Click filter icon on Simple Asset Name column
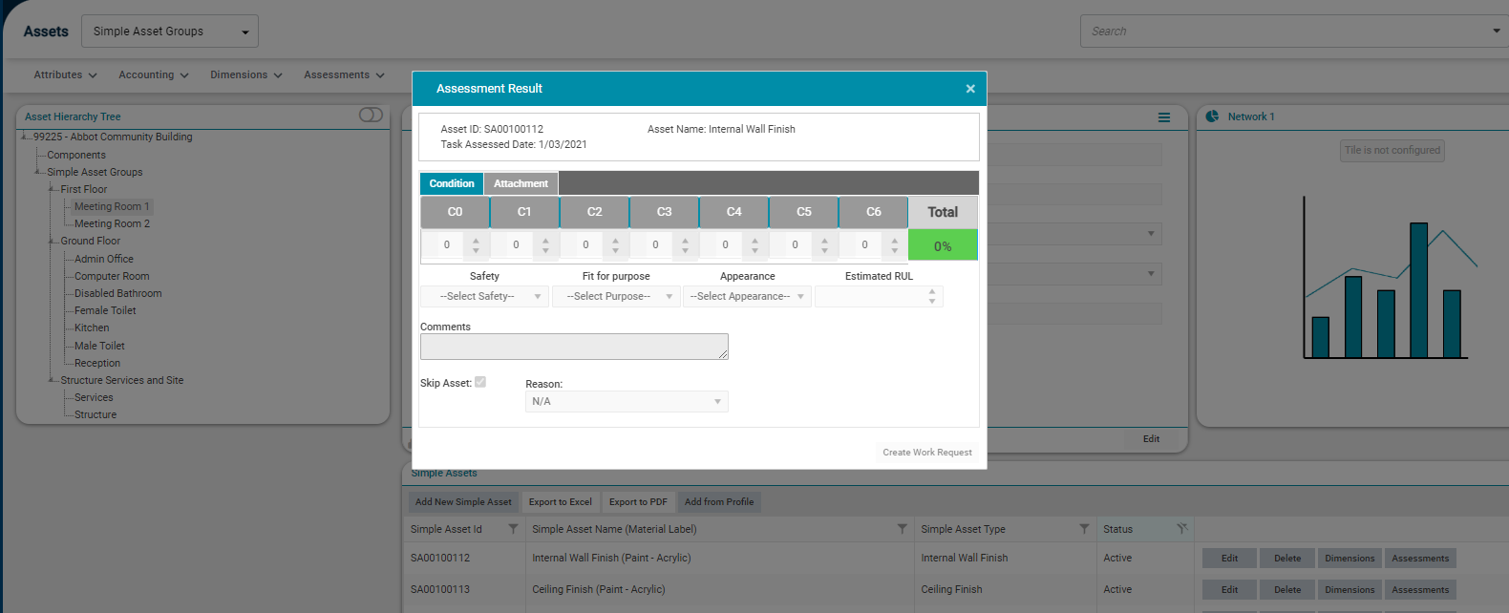Image resolution: width=1509 pixels, height=613 pixels. click(x=902, y=529)
